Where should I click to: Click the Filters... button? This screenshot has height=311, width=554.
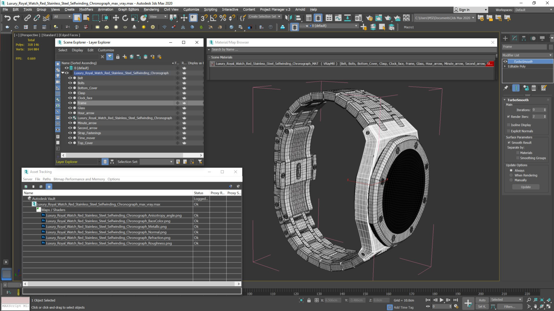tap(510, 307)
